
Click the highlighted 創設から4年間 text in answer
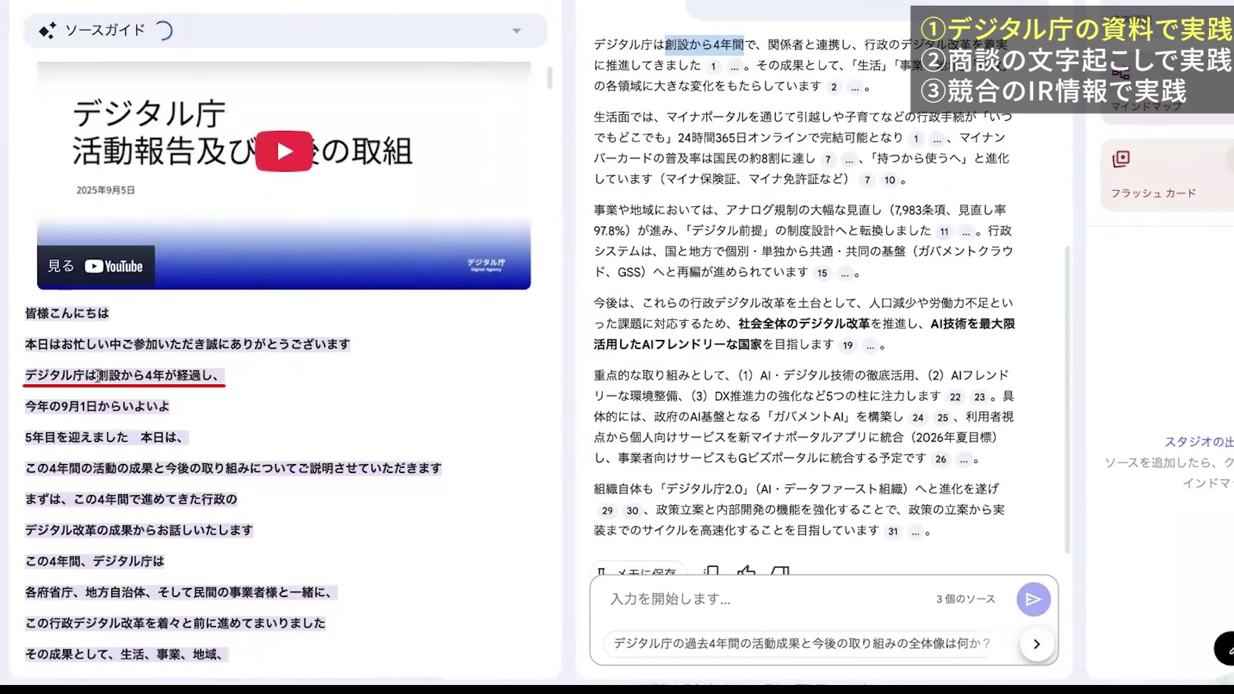coord(704,45)
